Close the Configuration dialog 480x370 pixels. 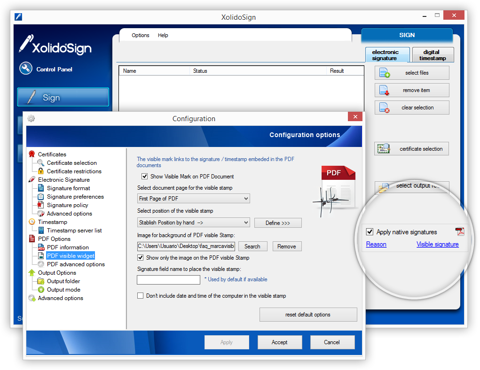pyautogui.click(x=355, y=116)
